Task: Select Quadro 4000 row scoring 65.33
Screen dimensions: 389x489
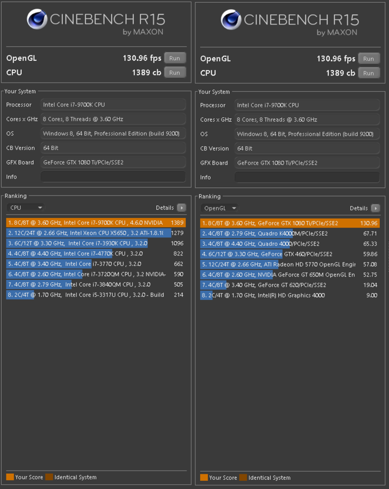Action: (x=290, y=244)
